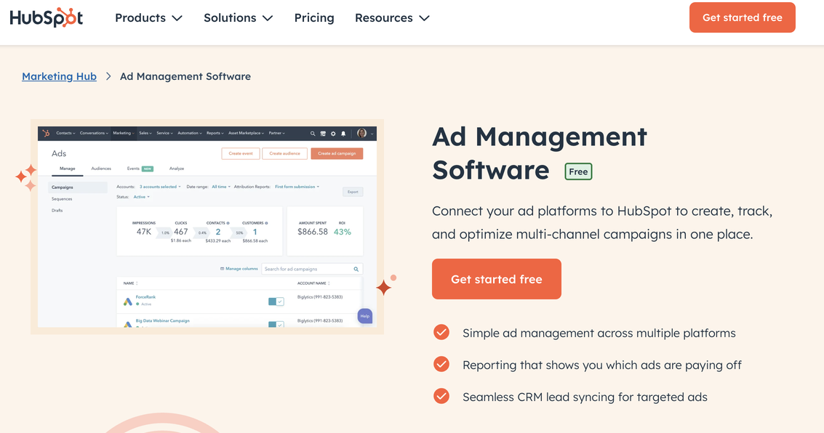The height and width of the screenshot is (433, 824).
Task: Open the floating Help widget
Action: (x=365, y=317)
